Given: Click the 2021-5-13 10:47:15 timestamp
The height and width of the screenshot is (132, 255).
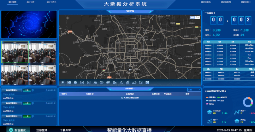Looking at the screenshot, I should click(x=229, y=130).
